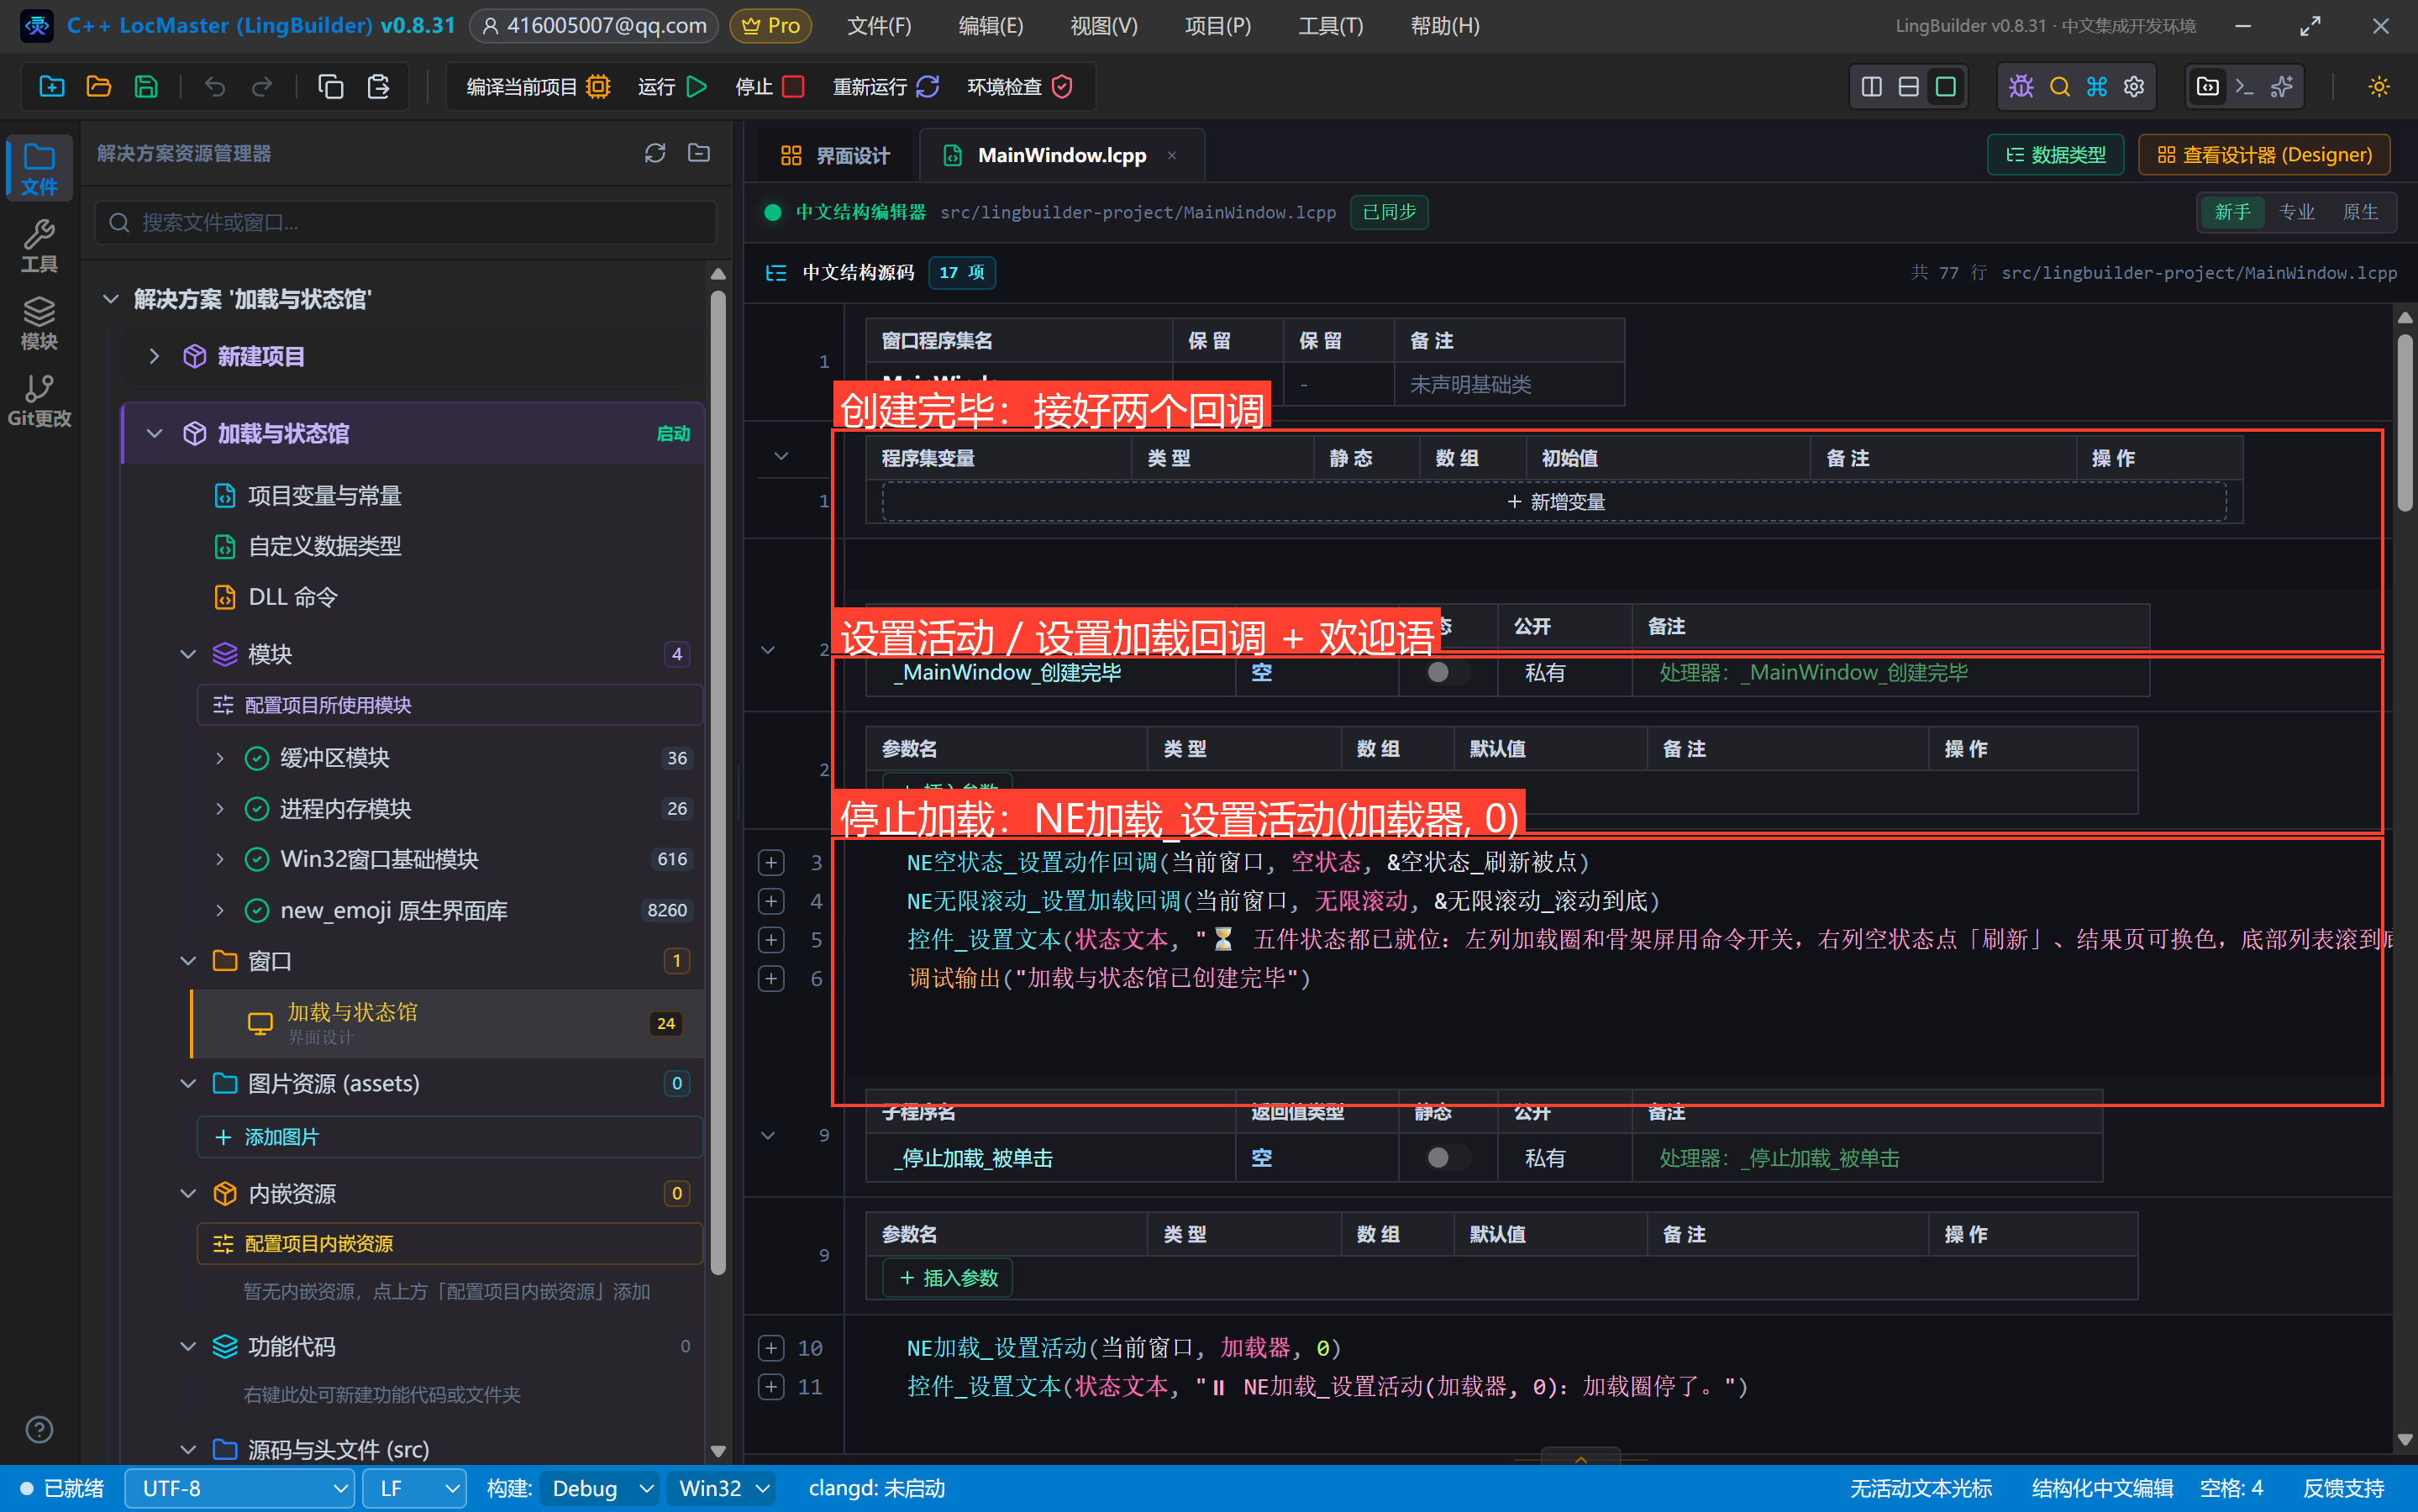Click the search files input field
This screenshot has height=1512, width=2418.
[406, 222]
